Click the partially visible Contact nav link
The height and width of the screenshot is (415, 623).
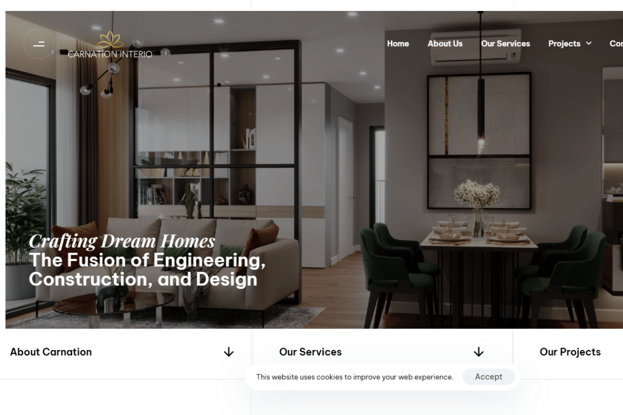pyautogui.click(x=616, y=44)
